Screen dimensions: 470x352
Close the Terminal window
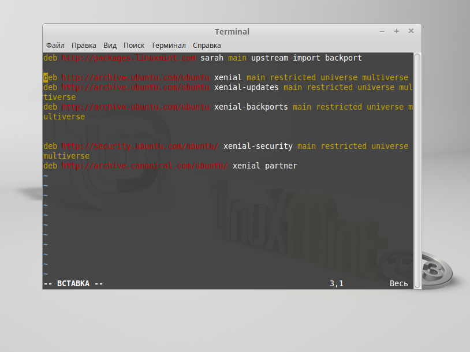pos(411,31)
